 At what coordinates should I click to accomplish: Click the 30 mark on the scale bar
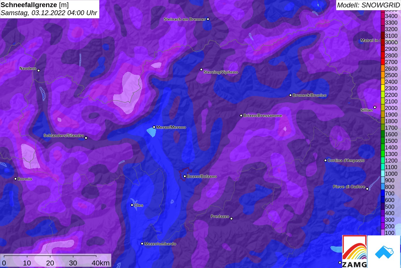[x=73, y=263]
